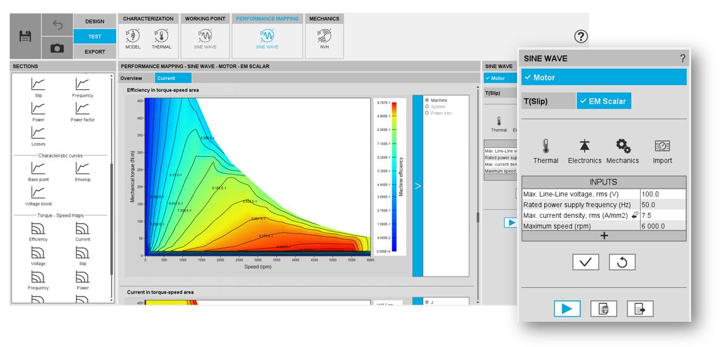Image resolution: width=722 pixels, height=347 pixels.
Task: Open the NVH mechanics test
Action: point(324,39)
